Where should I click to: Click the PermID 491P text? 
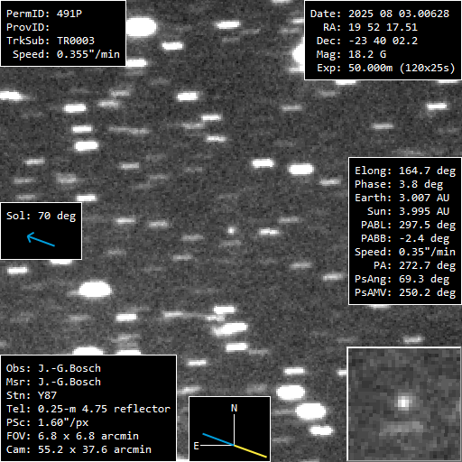44,14
